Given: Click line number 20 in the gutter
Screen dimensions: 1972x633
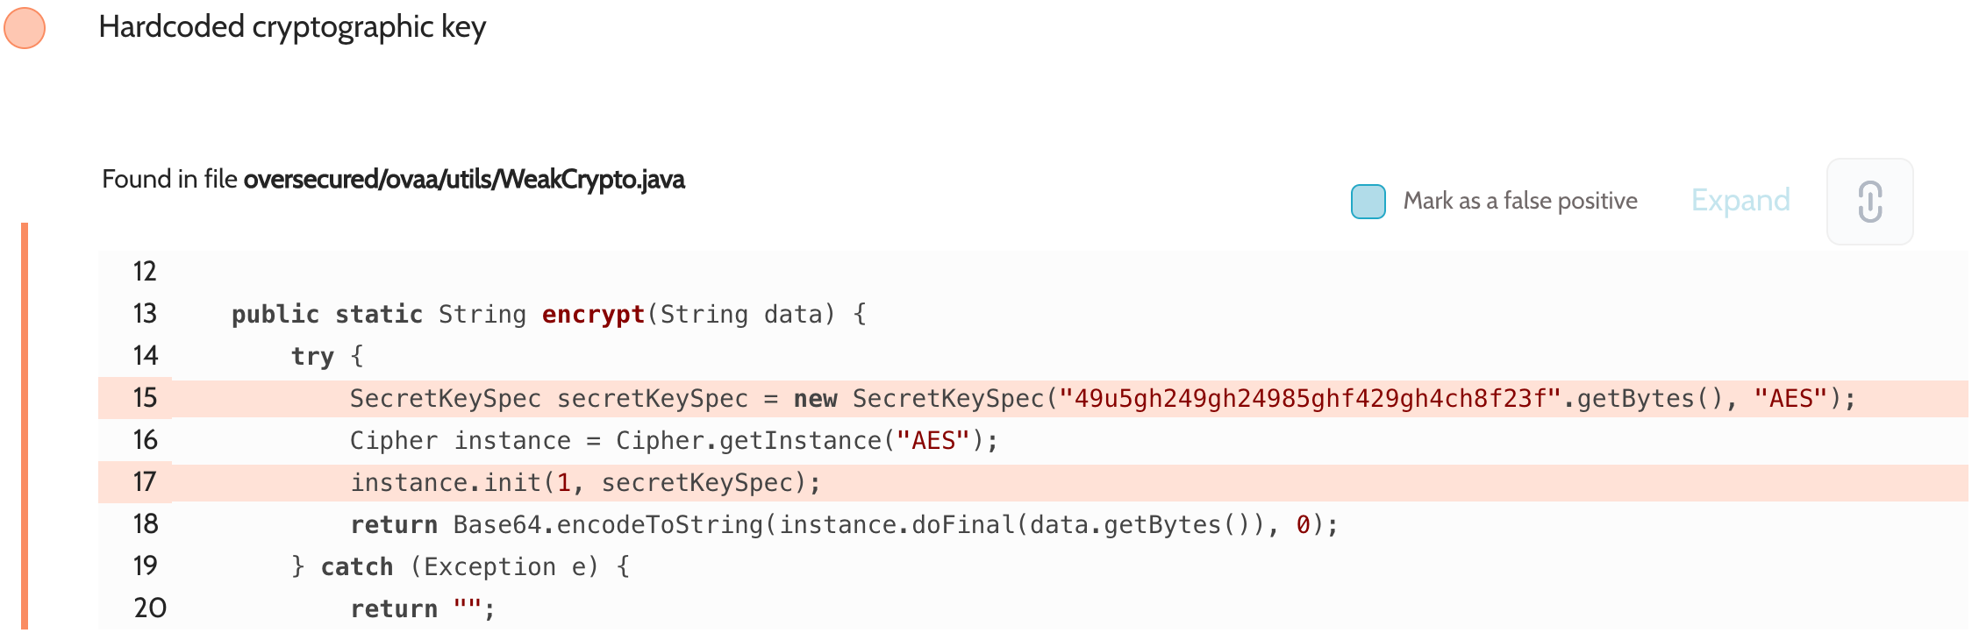Looking at the screenshot, I should tap(150, 608).
